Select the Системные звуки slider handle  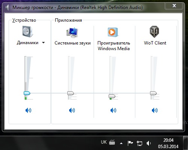pyautogui.click(x=71, y=93)
